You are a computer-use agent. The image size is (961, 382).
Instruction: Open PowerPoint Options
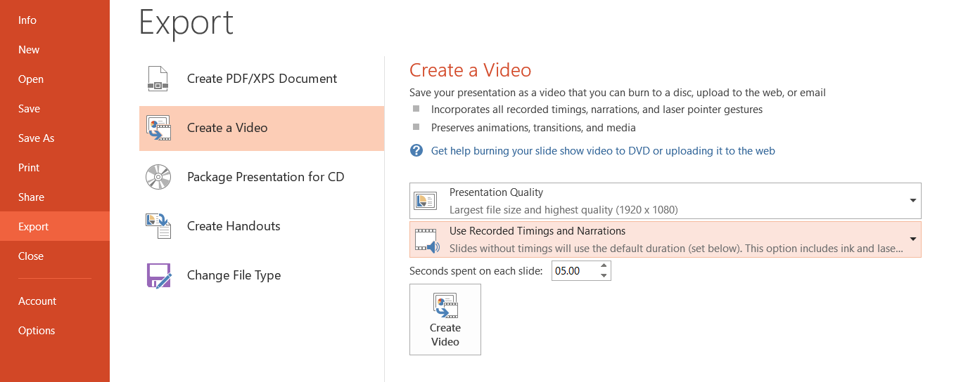point(55,331)
